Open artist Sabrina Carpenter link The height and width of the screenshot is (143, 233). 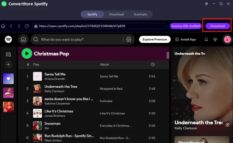click(57, 103)
